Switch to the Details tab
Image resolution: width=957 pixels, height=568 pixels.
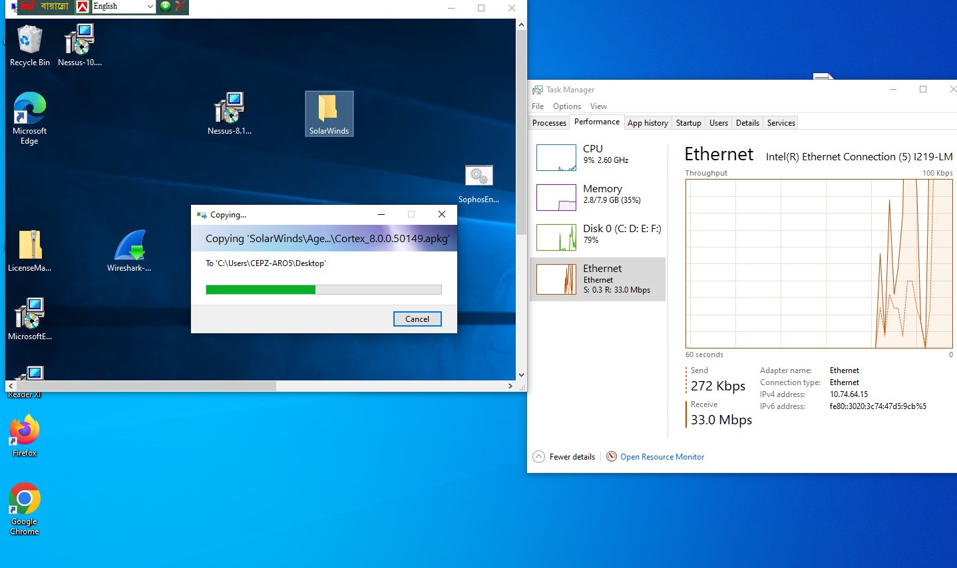(747, 123)
